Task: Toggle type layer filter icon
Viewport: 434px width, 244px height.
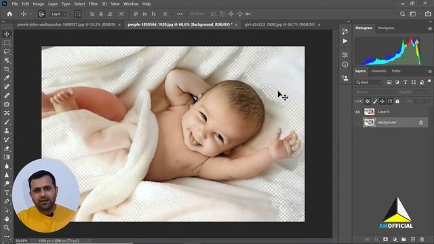Action: [x=406, y=83]
